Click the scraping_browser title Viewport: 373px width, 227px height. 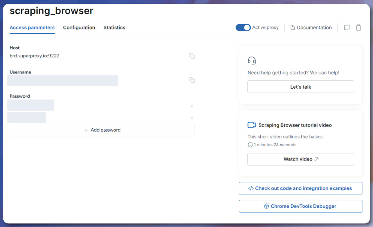[x=52, y=11]
